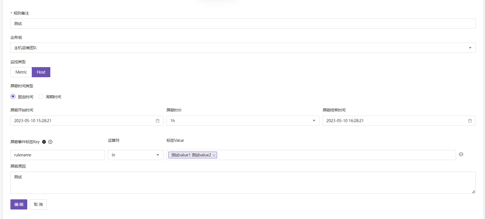Grab the resize handle of 屏蔽原因 textarea
This screenshot has height=219, width=485.
(473, 192)
